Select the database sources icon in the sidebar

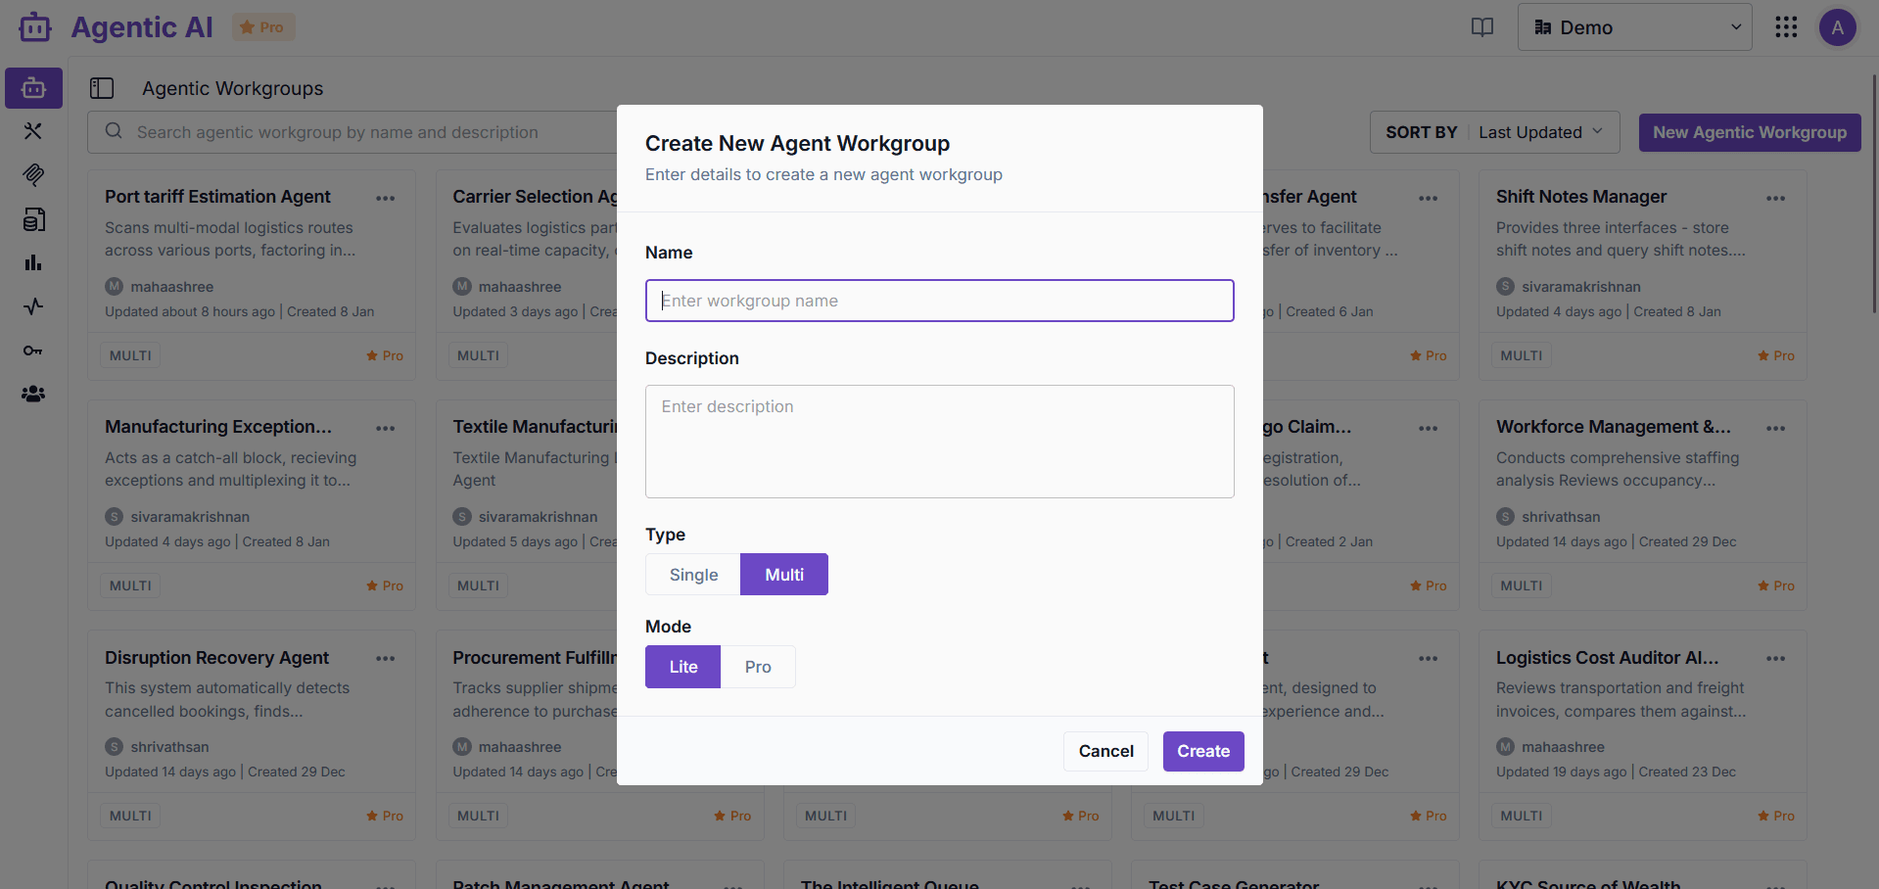[33, 219]
